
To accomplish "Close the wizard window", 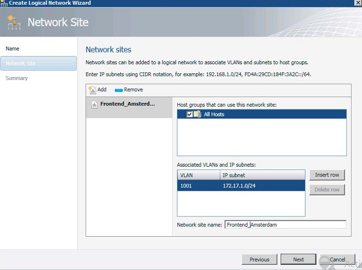I will click(358, 3).
